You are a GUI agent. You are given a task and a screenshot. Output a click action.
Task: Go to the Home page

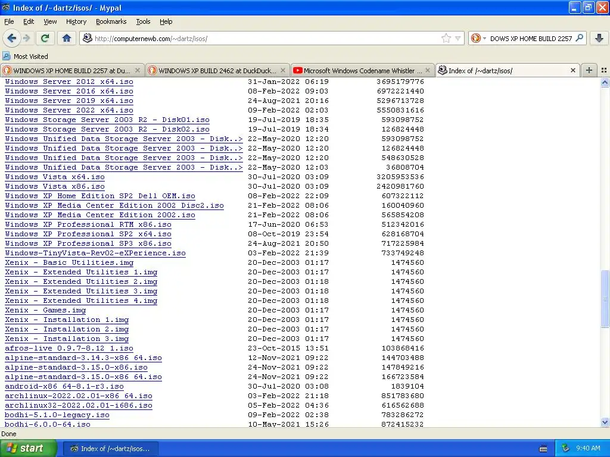67,38
